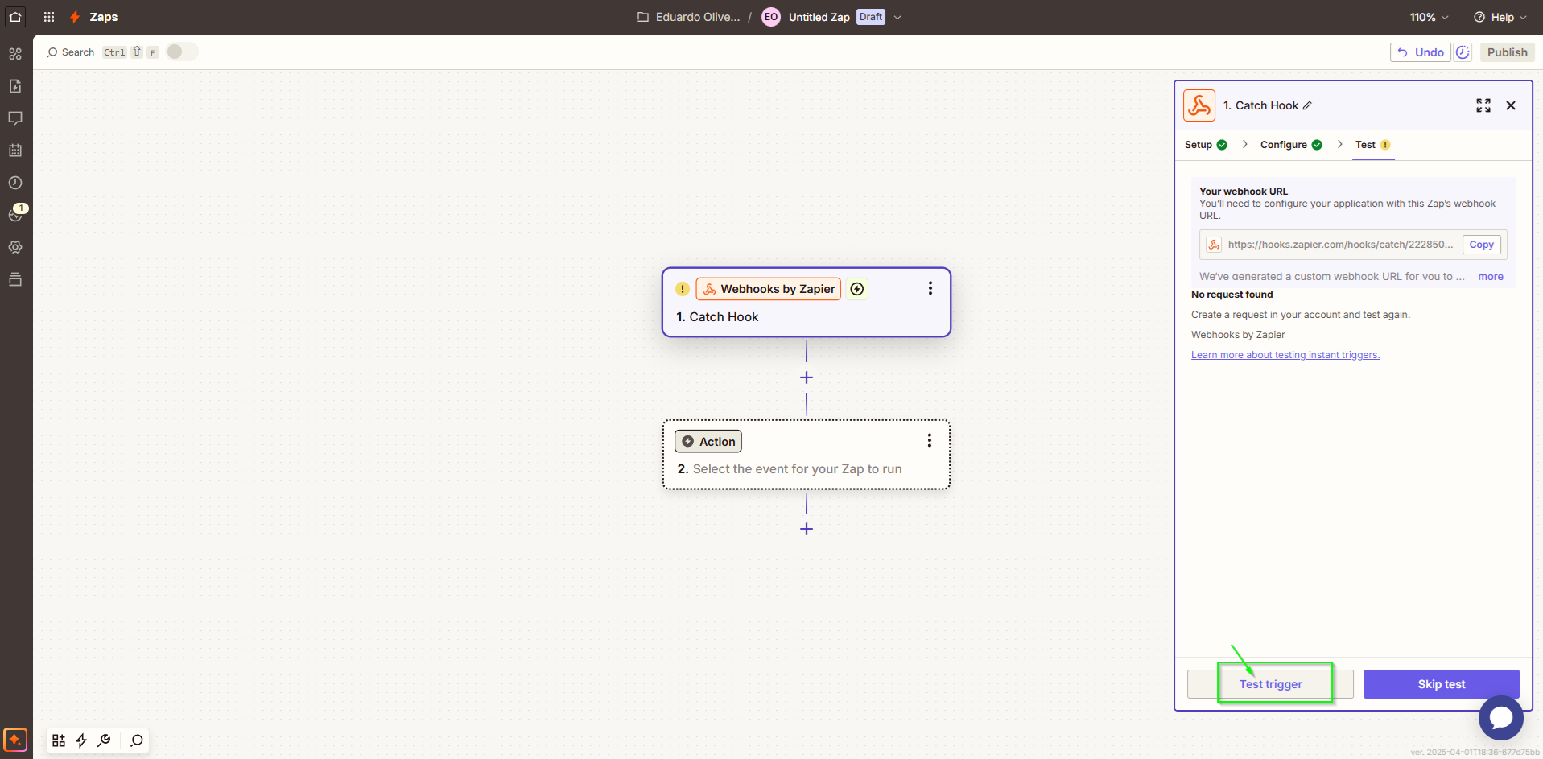Expand webhook description with 'more'

[x=1491, y=276]
